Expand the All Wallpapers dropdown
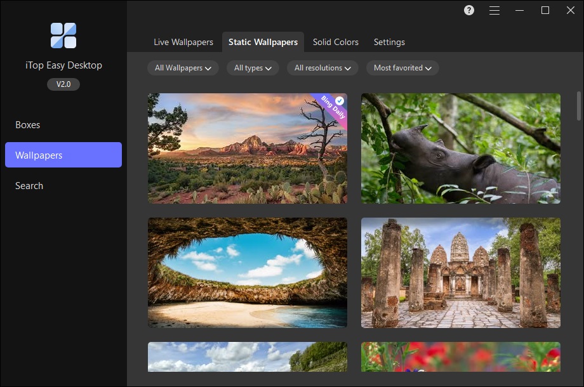This screenshot has width=584, height=387. (183, 68)
